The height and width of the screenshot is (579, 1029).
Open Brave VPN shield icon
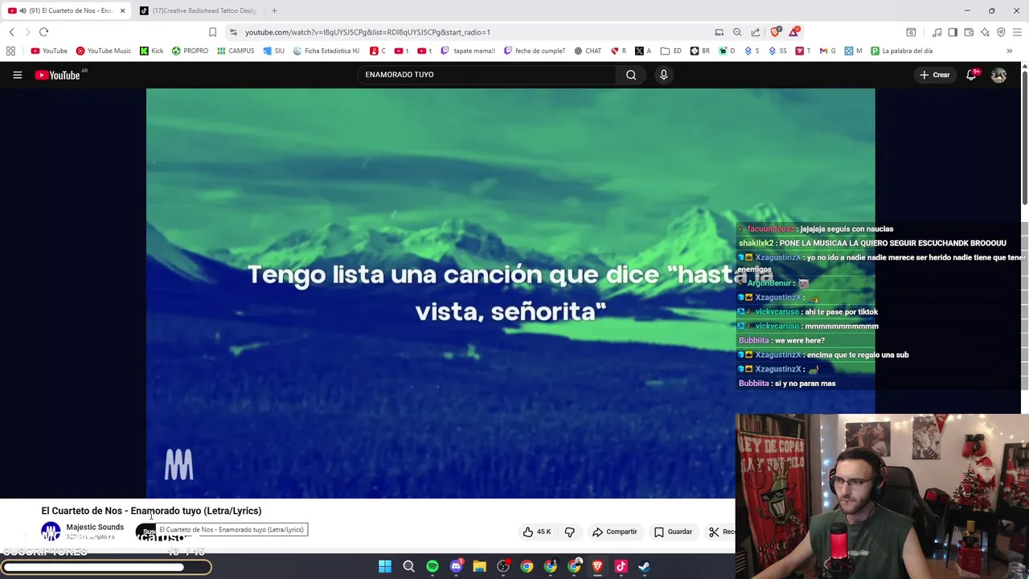[x=1001, y=32]
